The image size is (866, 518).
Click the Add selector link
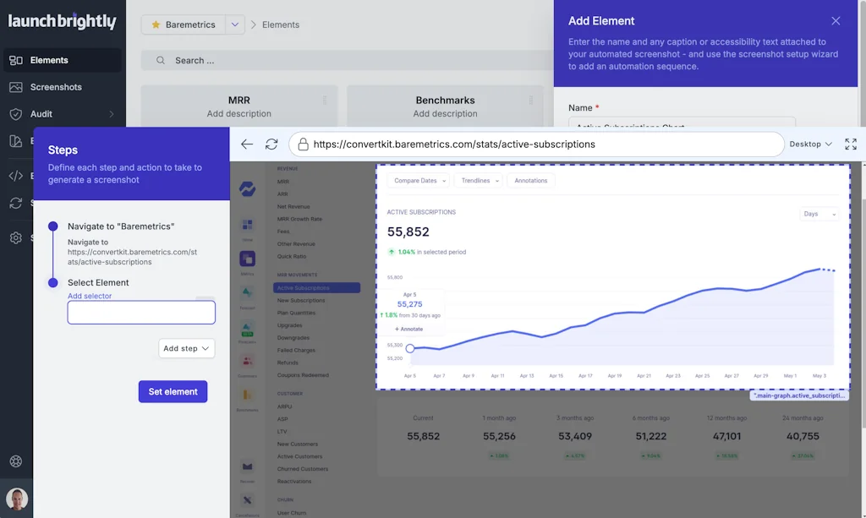(90, 296)
